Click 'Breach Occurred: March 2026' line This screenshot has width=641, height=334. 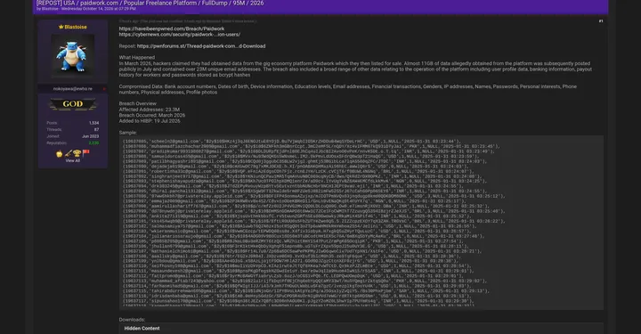coord(152,115)
